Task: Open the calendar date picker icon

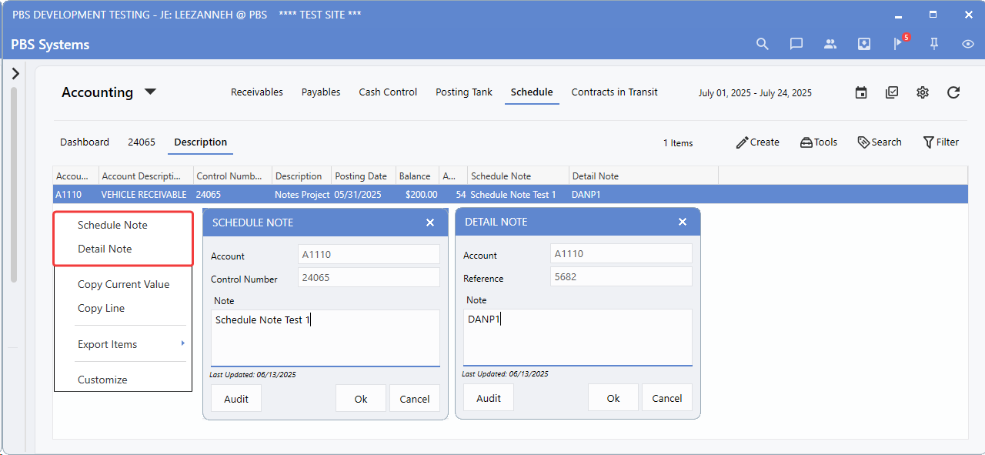Action: coord(861,92)
